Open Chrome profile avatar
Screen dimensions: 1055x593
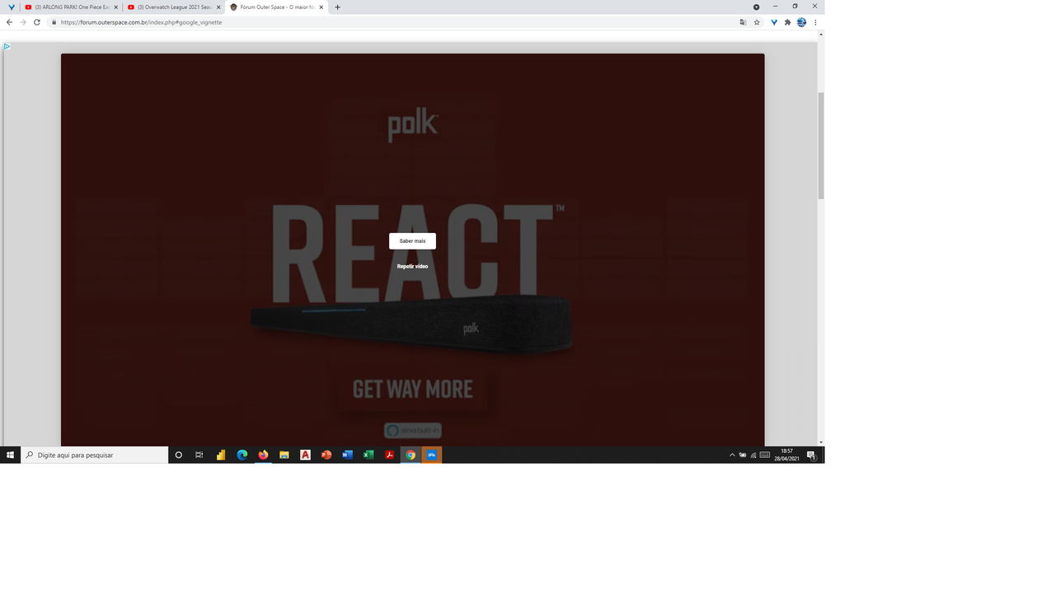(x=801, y=22)
